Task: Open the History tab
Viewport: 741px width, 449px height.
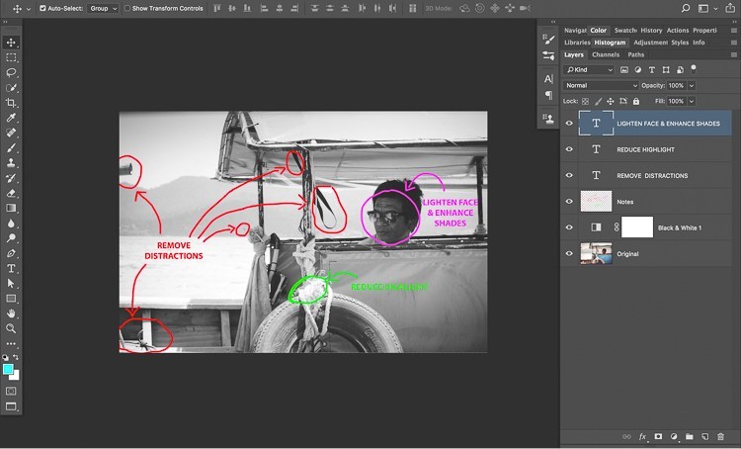Action: tap(651, 31)
